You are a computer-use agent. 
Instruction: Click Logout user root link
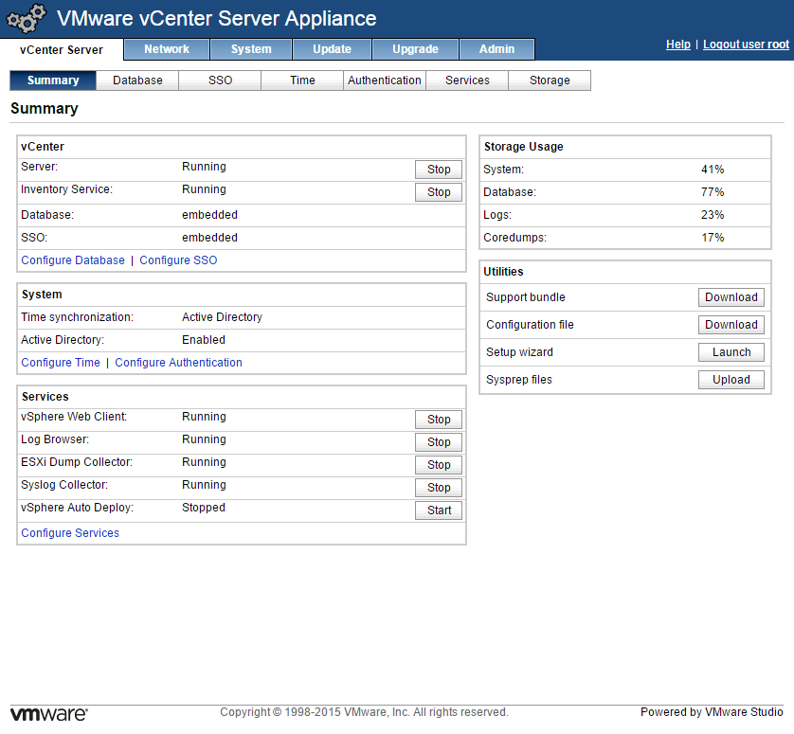(746, 45)
